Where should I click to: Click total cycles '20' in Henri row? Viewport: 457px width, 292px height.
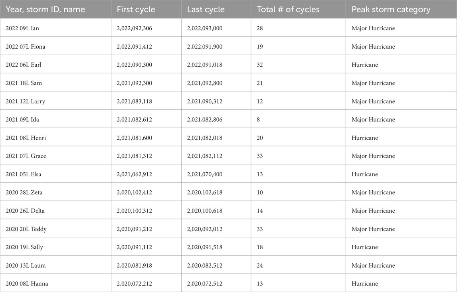[x=260, y=138]
